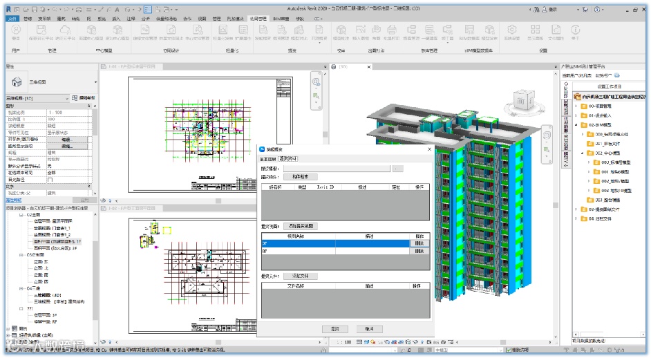Image resolution: width=651 pixels, height=358 pixels.
Task: Click the gear settings icon in the ribbon
Action: 511,30
